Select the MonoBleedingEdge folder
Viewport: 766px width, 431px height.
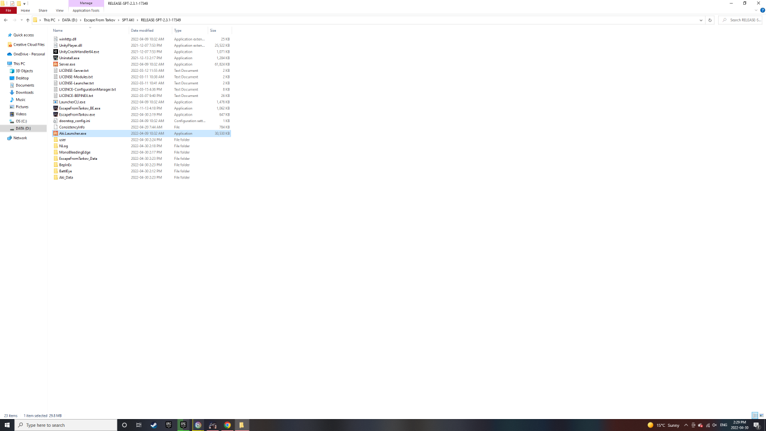coord(75,152)
